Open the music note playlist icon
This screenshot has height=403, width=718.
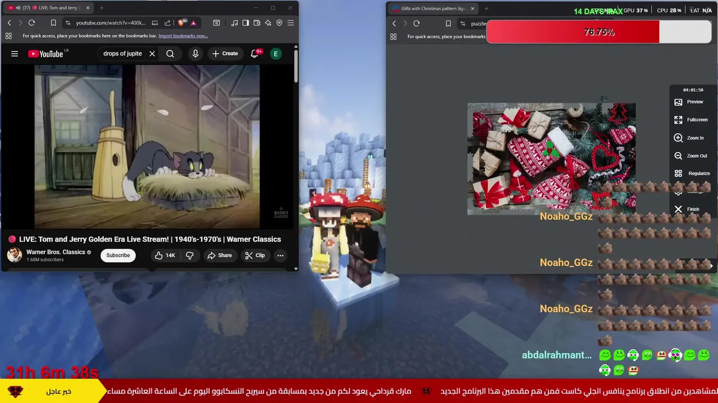(234, 23)
